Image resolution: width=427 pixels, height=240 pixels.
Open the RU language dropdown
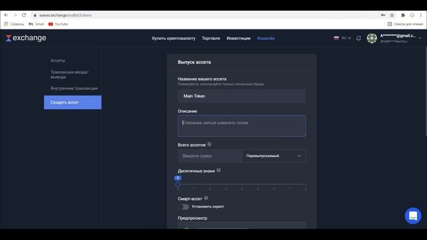click(x=342, y=38)
